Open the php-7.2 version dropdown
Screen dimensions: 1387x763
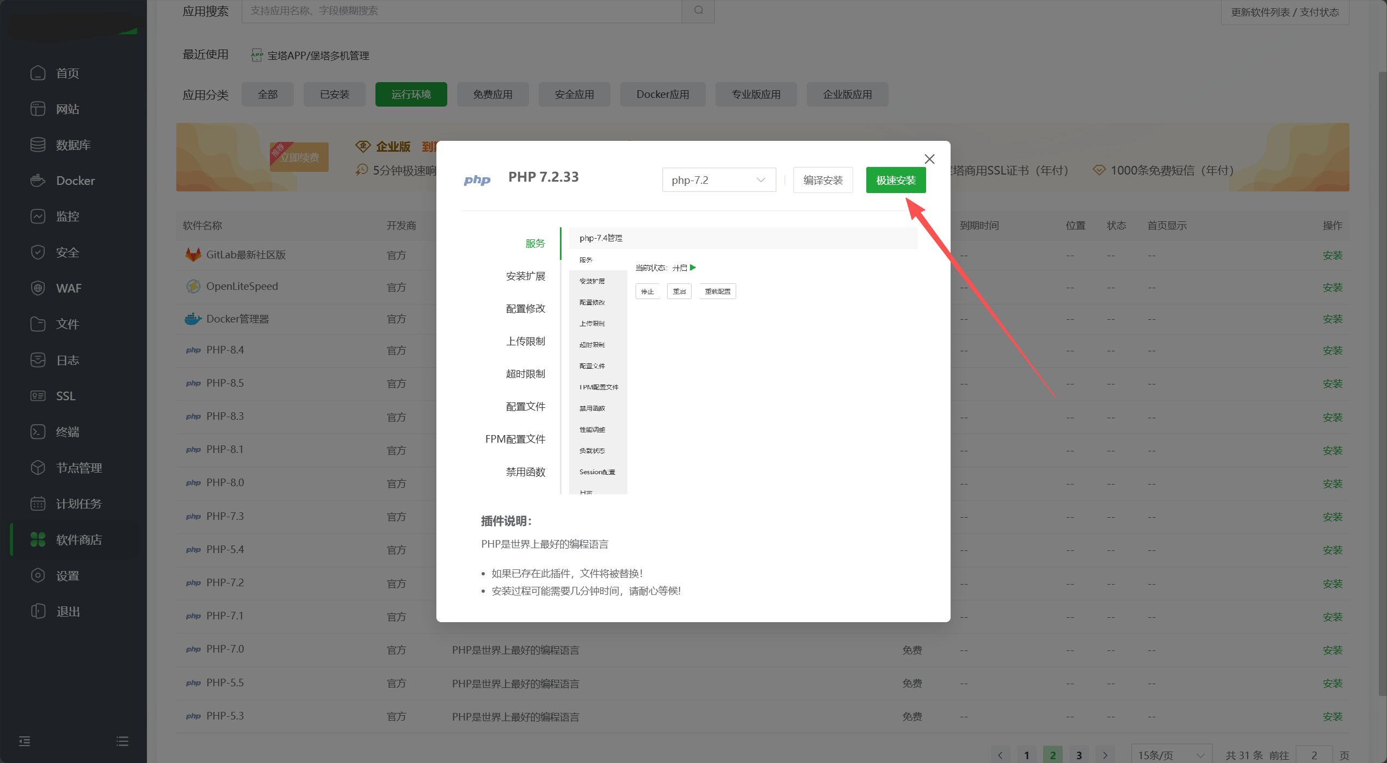pos(719,180)
